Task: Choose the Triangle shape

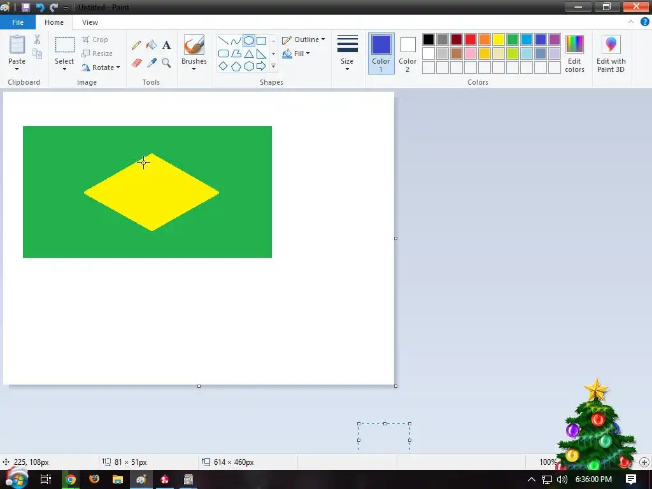Action: coord(249,53)
